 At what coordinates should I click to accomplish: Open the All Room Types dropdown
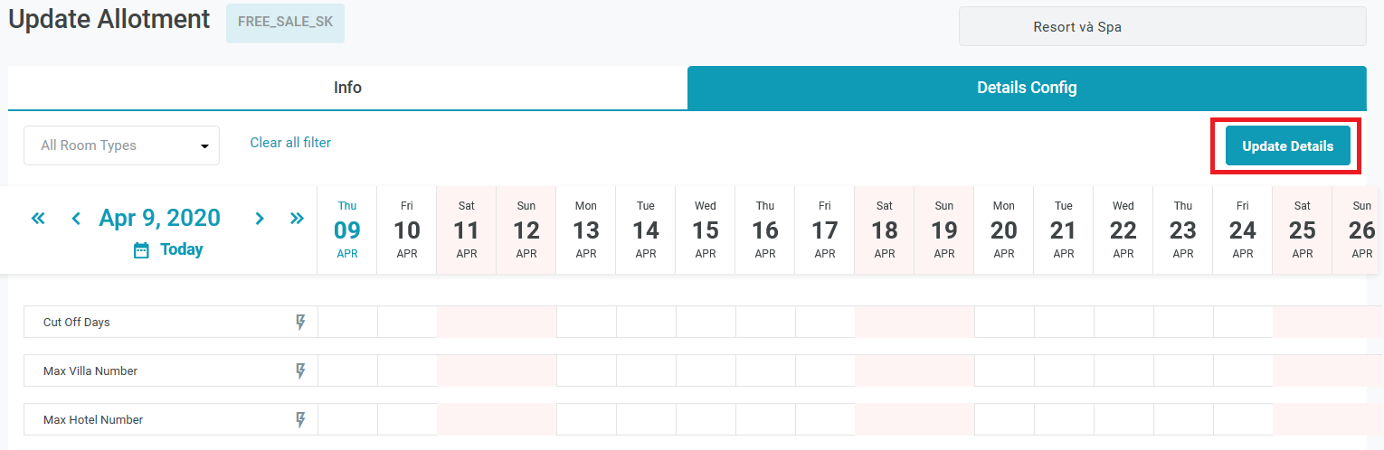121,145
